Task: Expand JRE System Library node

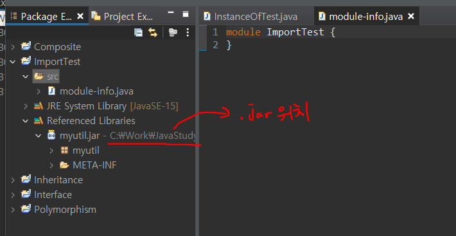Action: coord(26,106)
